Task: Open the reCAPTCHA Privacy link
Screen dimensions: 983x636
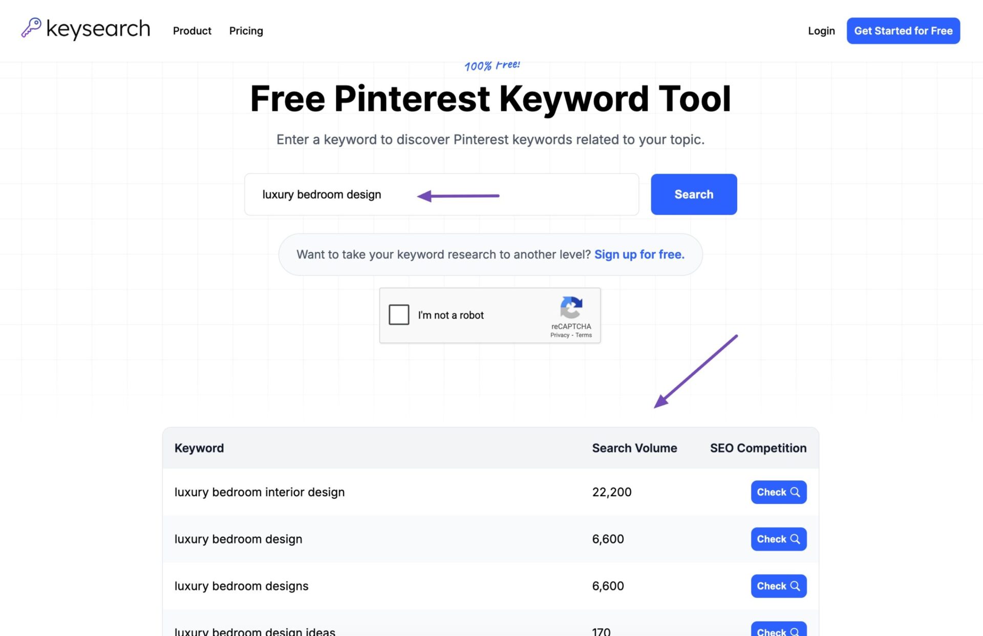Action: click(559, 335)
